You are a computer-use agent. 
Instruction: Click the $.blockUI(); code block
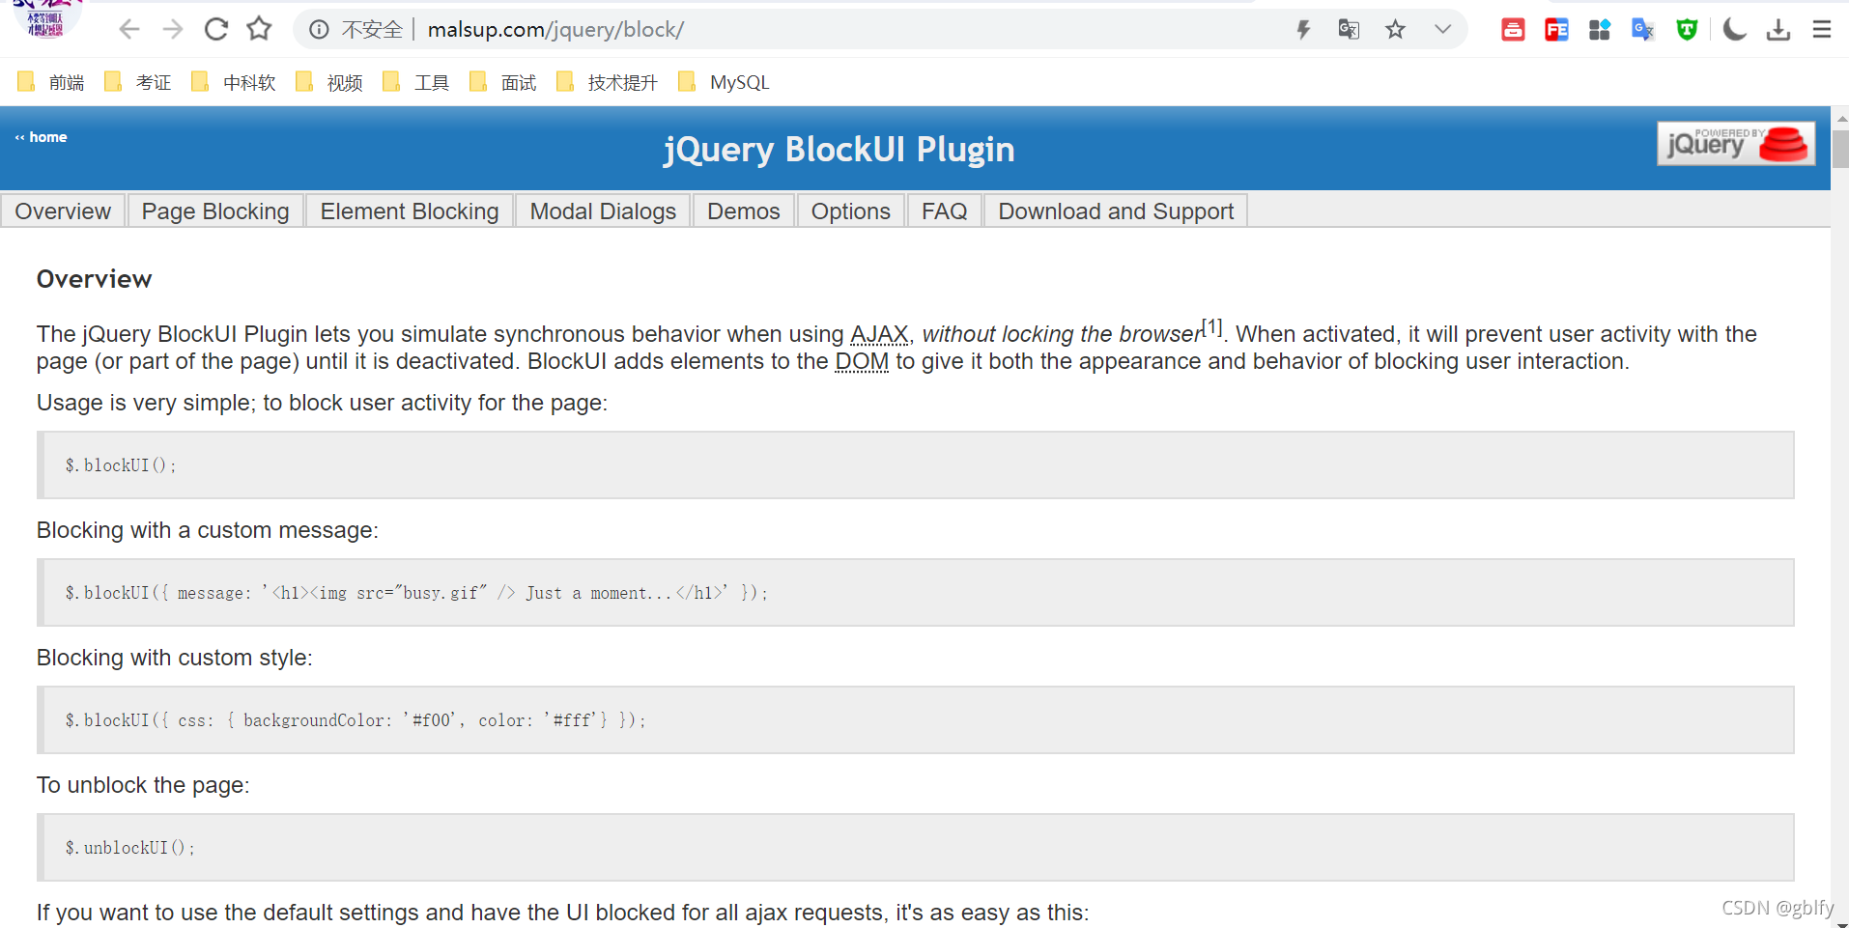(916, 465)
